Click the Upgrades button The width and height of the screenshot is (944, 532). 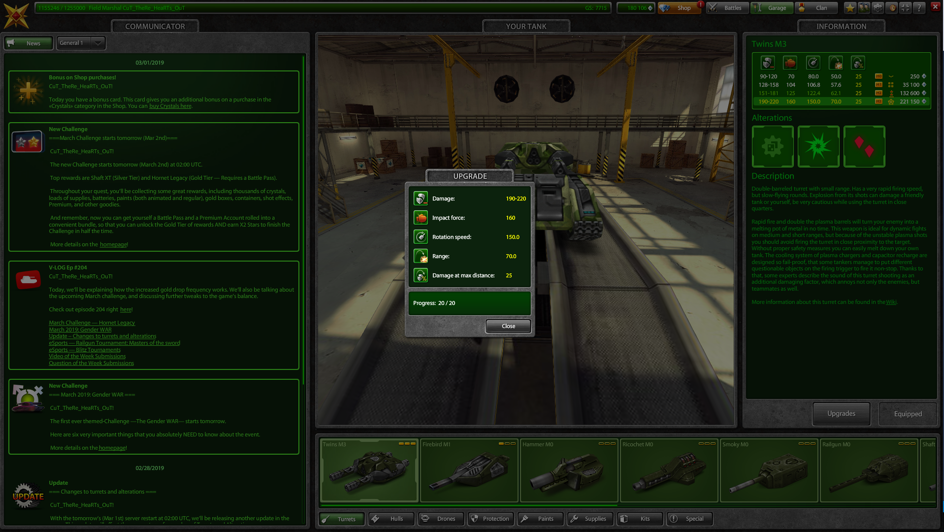coord(841,414)
